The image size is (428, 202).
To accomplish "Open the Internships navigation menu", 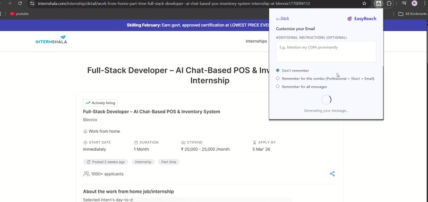I will (256, 41).
